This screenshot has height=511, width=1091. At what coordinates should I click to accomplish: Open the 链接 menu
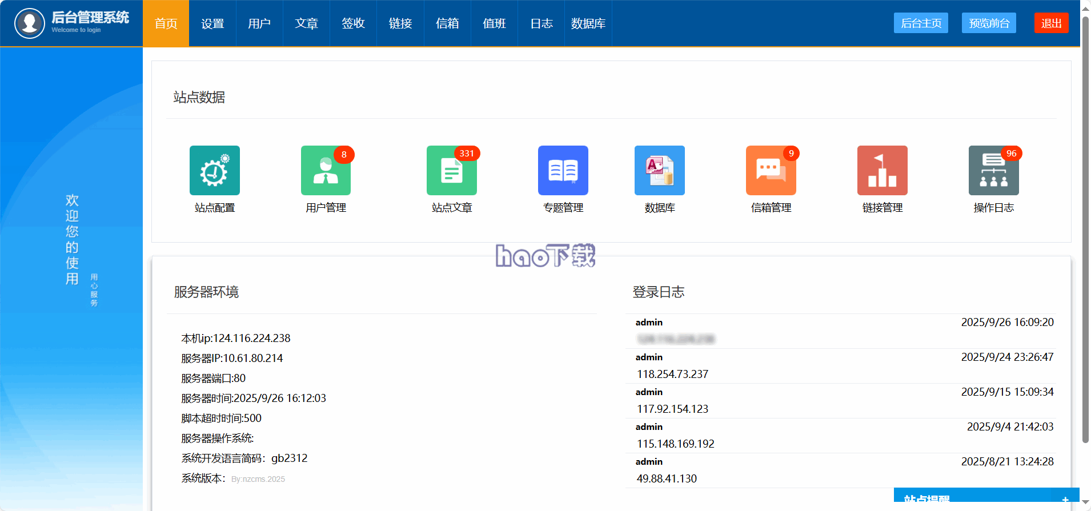[x=400, y=23]
